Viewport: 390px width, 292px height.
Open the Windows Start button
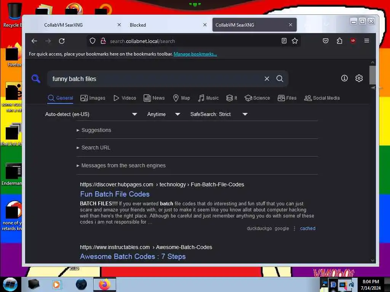tap(10, 284)
